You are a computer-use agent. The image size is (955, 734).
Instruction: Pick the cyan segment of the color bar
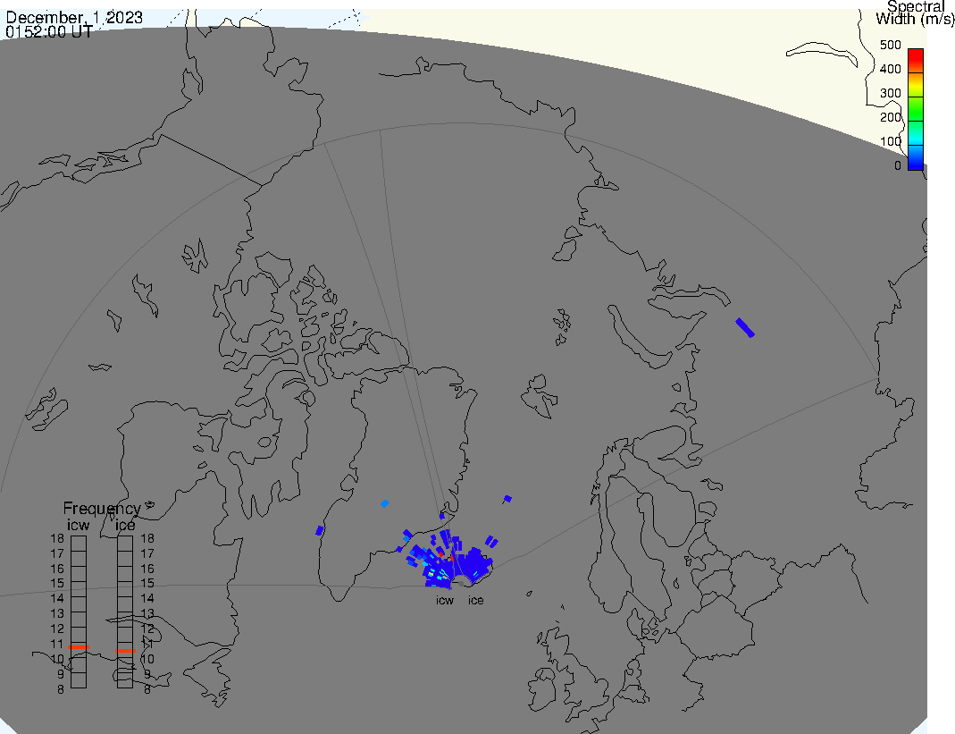[916, 135]
